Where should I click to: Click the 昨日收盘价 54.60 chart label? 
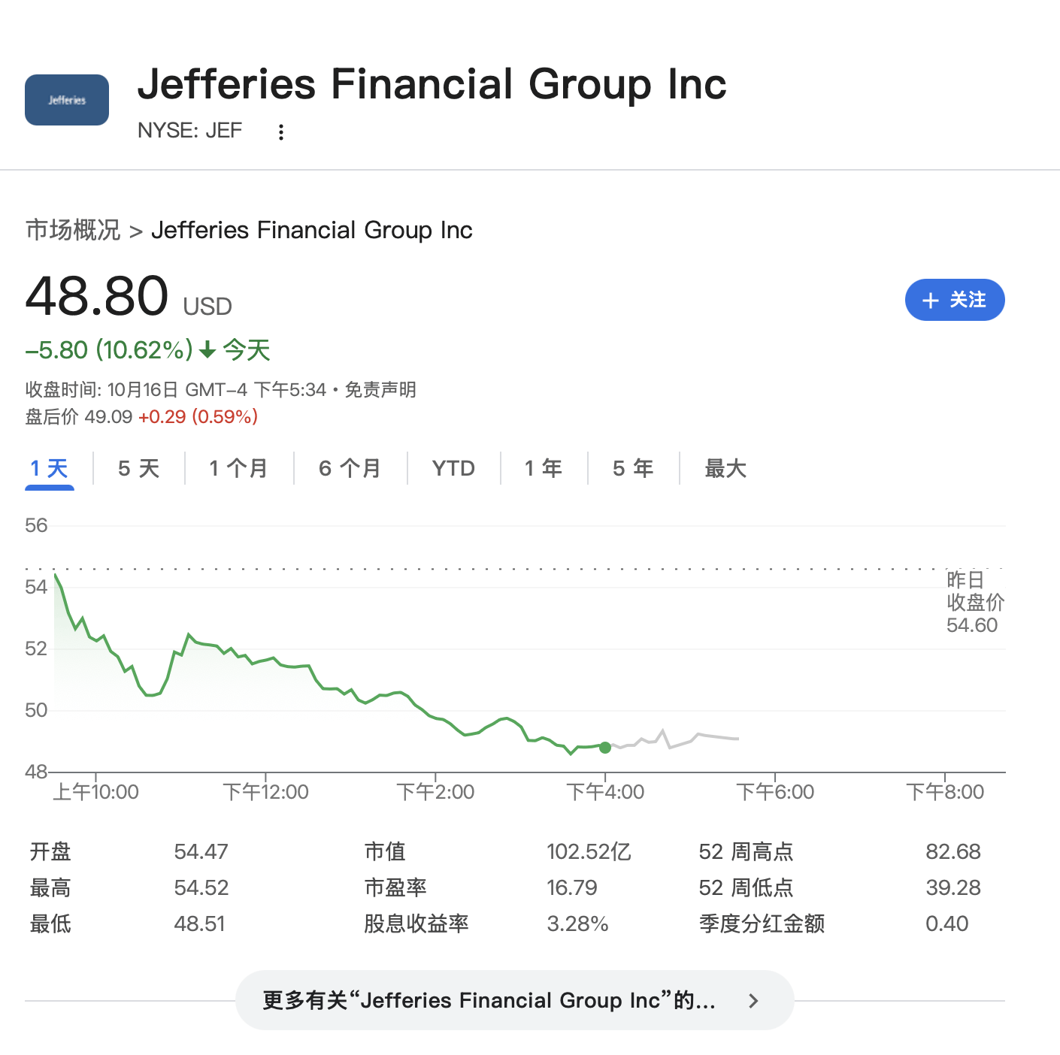[x=974, y=603]
